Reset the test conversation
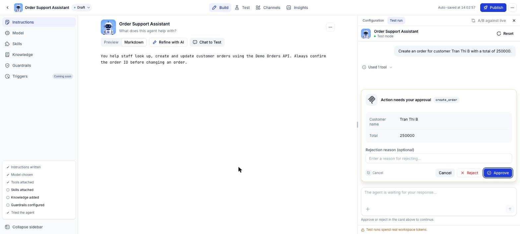Screen dimensions: 520x234 (x=505, y=33)
